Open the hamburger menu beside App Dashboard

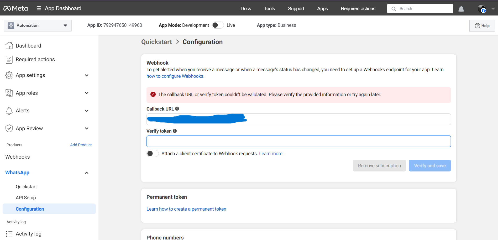tap(39, 8)
